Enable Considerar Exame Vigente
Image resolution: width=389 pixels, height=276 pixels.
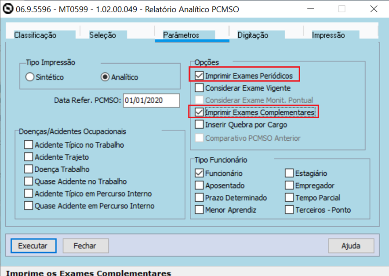[198, 87]
